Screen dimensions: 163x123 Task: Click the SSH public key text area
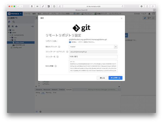tap(93, 66)
